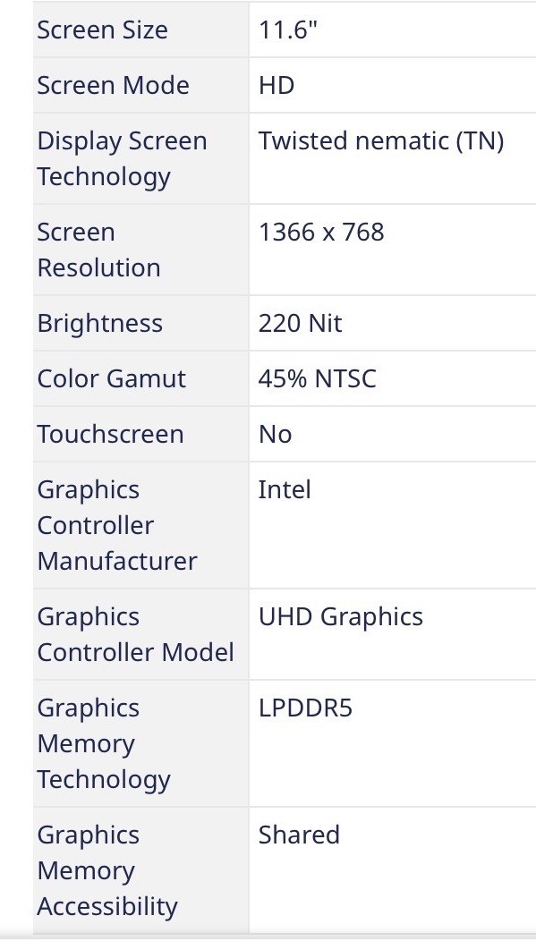Click the Color Gamut label
This screenshot has height=941, width=536.
pos(112,378)
